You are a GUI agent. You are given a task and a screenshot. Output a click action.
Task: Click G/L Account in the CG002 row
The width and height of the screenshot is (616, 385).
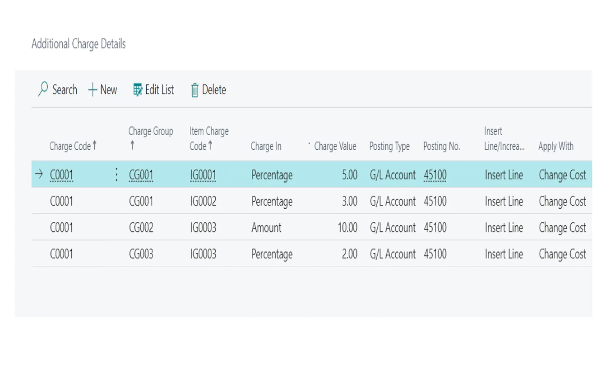pos(393,228)
